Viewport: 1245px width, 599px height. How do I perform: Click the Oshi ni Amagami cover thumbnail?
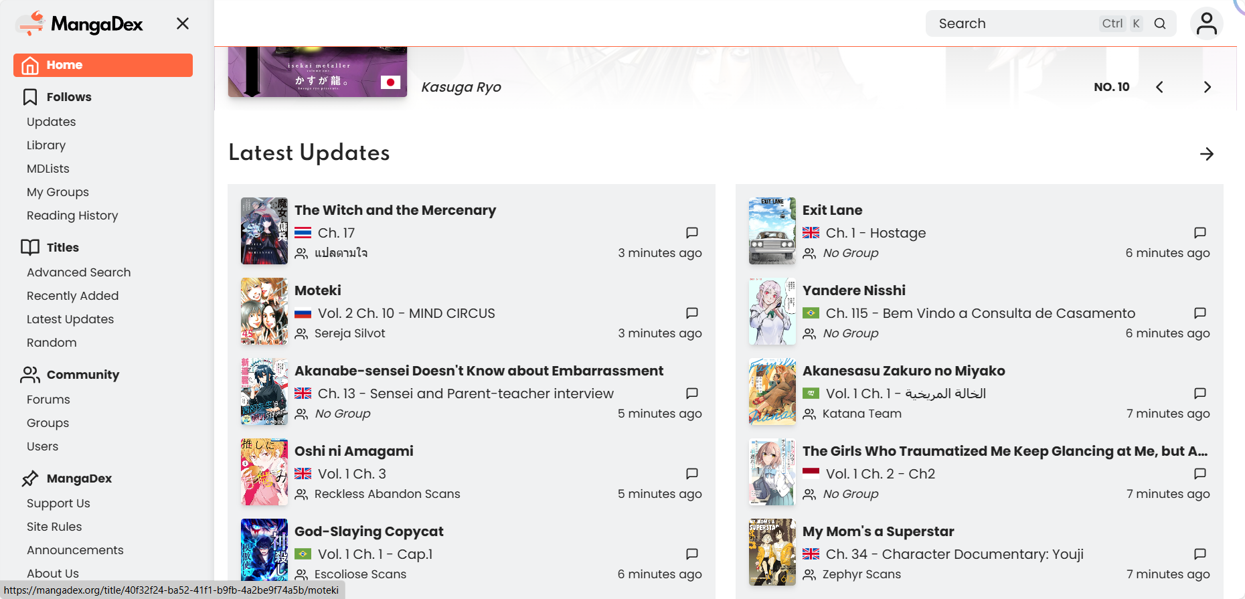point(264,472)
